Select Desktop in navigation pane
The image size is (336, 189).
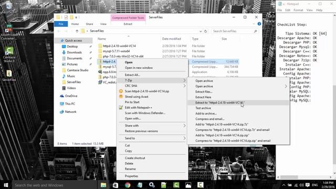coord(72,47)
